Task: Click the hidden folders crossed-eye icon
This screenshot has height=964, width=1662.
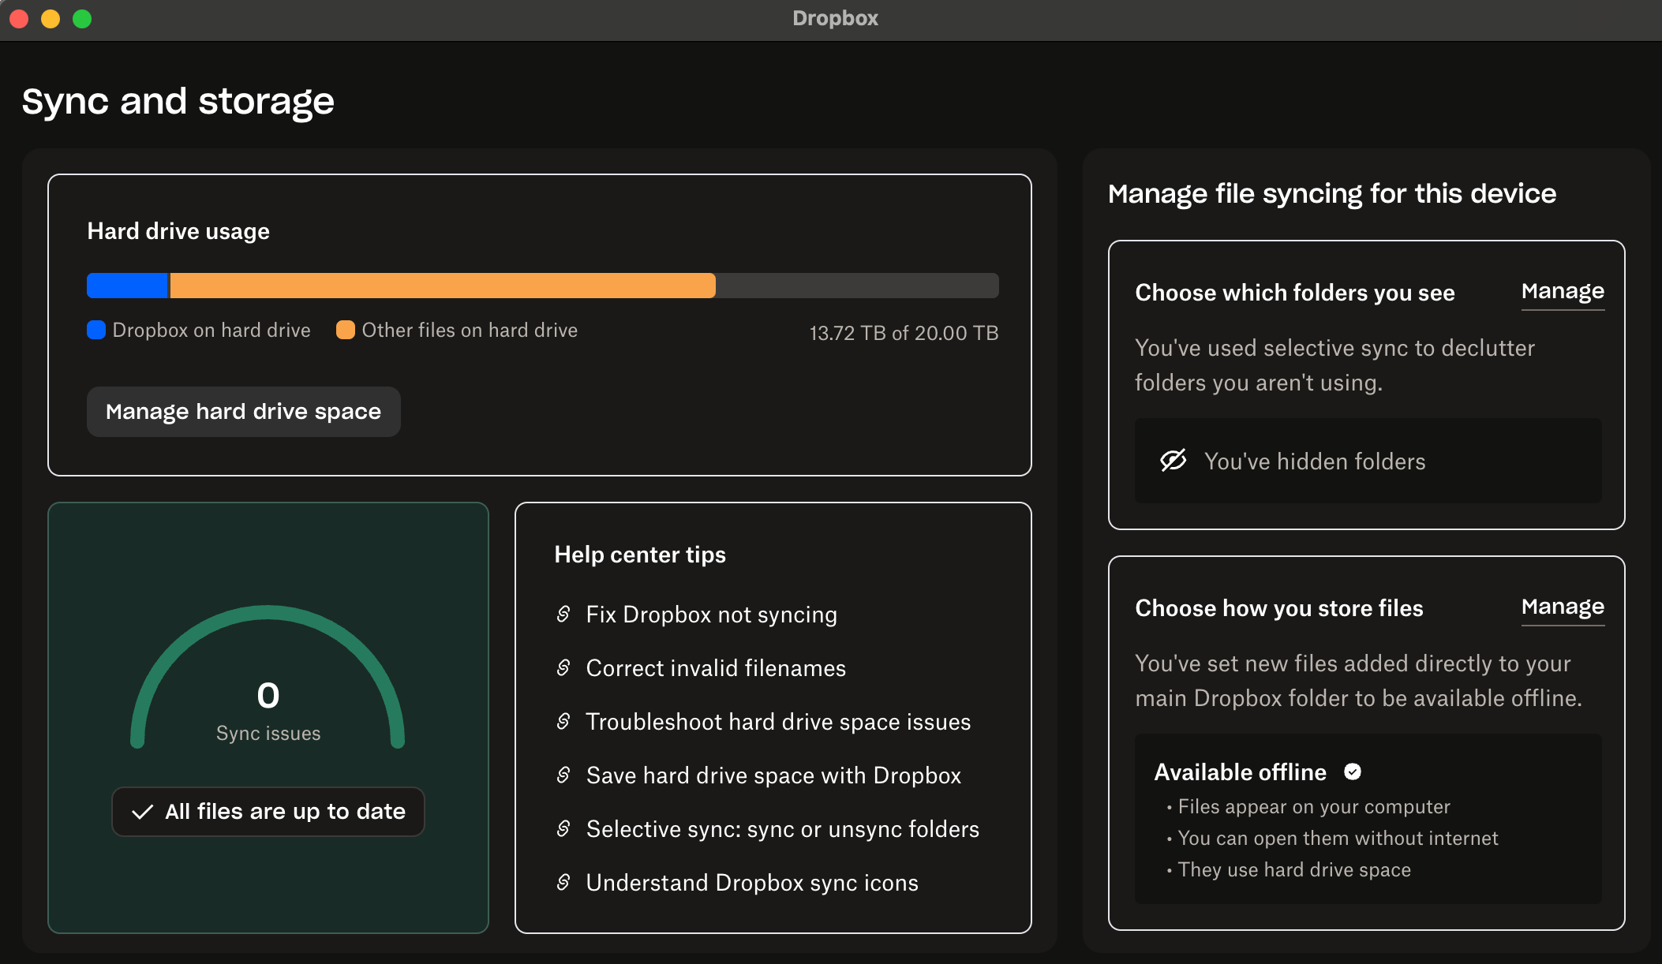Action: coord(1174,461)
